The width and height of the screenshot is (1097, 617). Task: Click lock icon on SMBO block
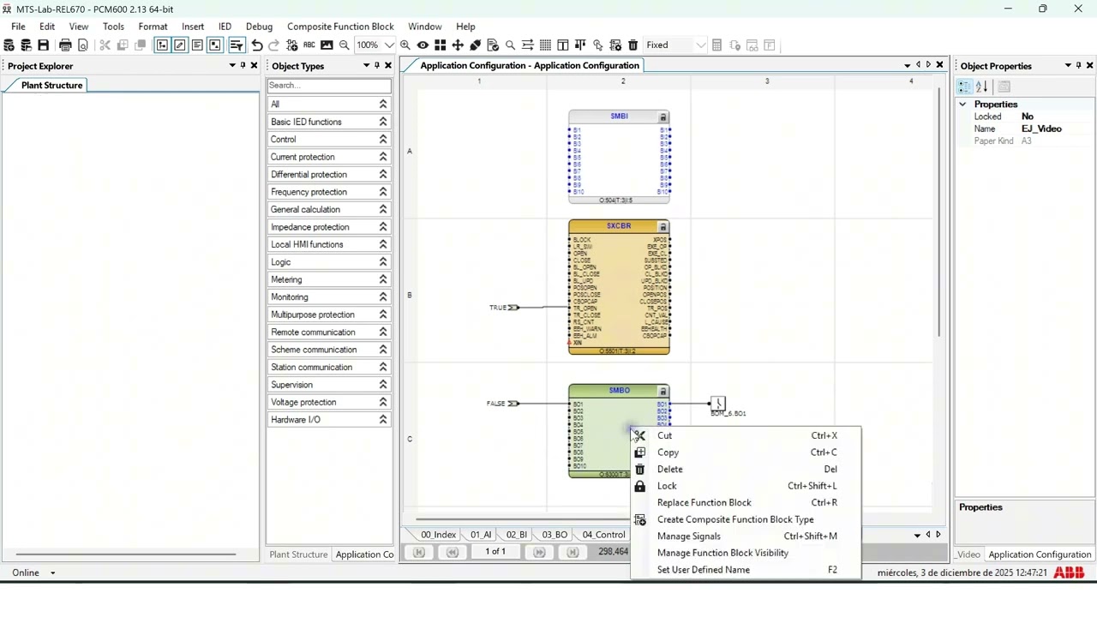662,392
